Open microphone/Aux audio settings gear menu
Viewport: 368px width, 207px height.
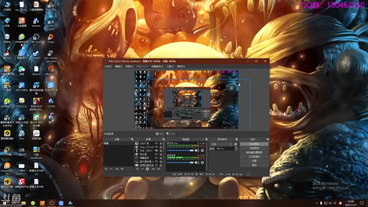point(202,150)
